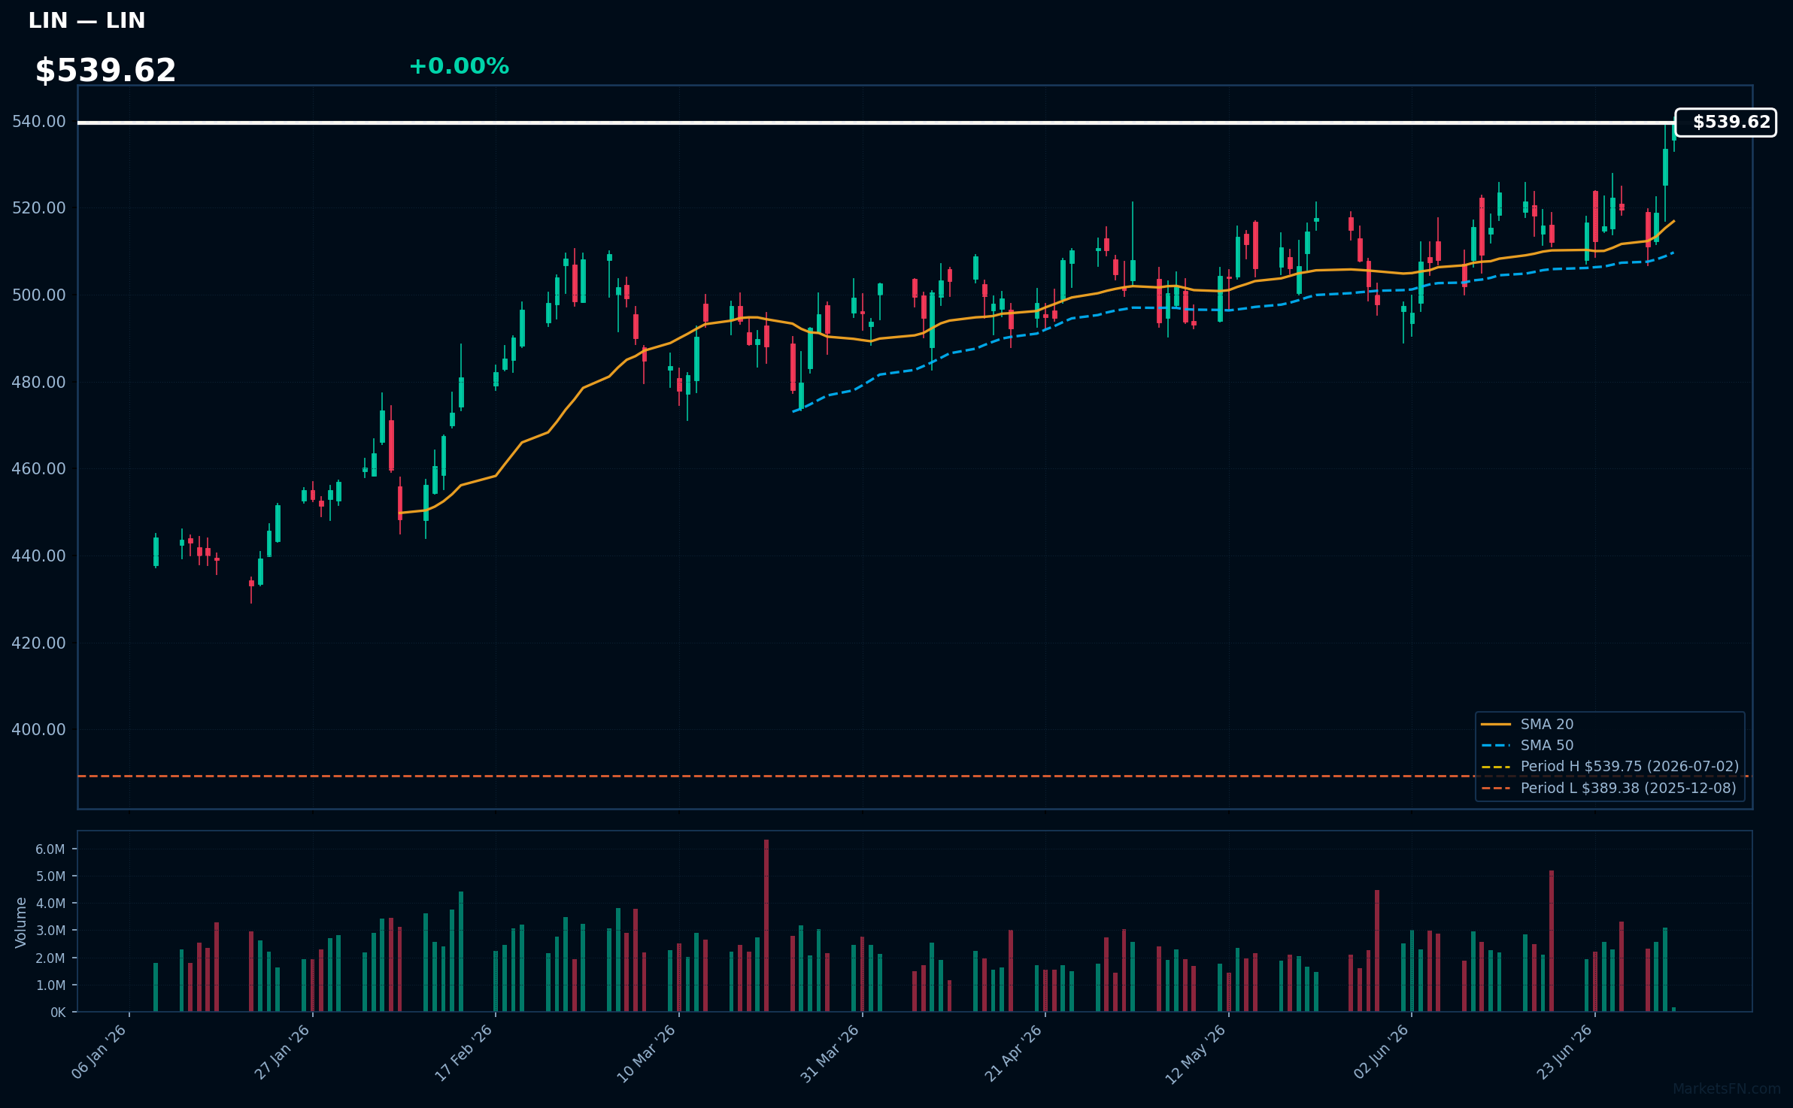Viewport: 1793px width, 1108px height.
Task: Click the 540.00 price axis label
Action: pos(39,122)
